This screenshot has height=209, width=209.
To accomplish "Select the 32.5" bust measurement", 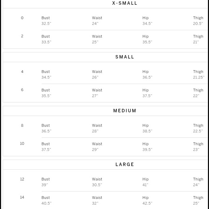I will coord(46,23).
